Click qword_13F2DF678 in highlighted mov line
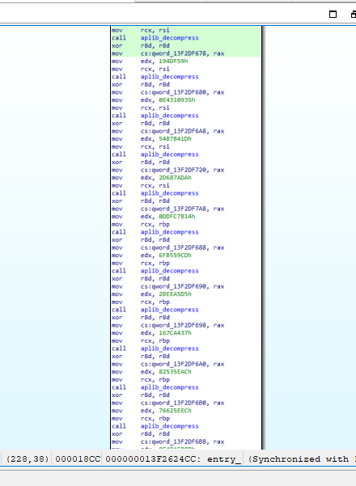The width and height of the screenshot is (356, 486). point(178,53)
